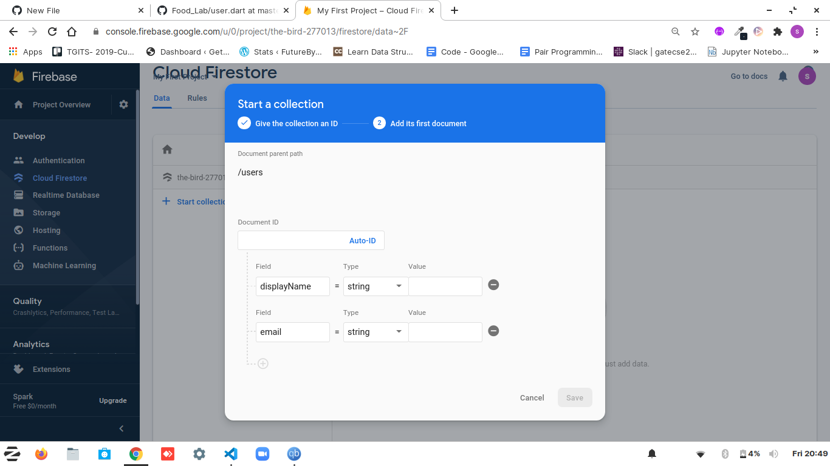830x466 pixels.
Task: Select Cloud Firestore in sidebar
Action: 60,178
